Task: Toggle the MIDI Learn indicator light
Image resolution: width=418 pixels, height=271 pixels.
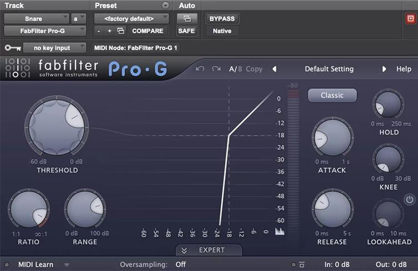Action: 7,264
